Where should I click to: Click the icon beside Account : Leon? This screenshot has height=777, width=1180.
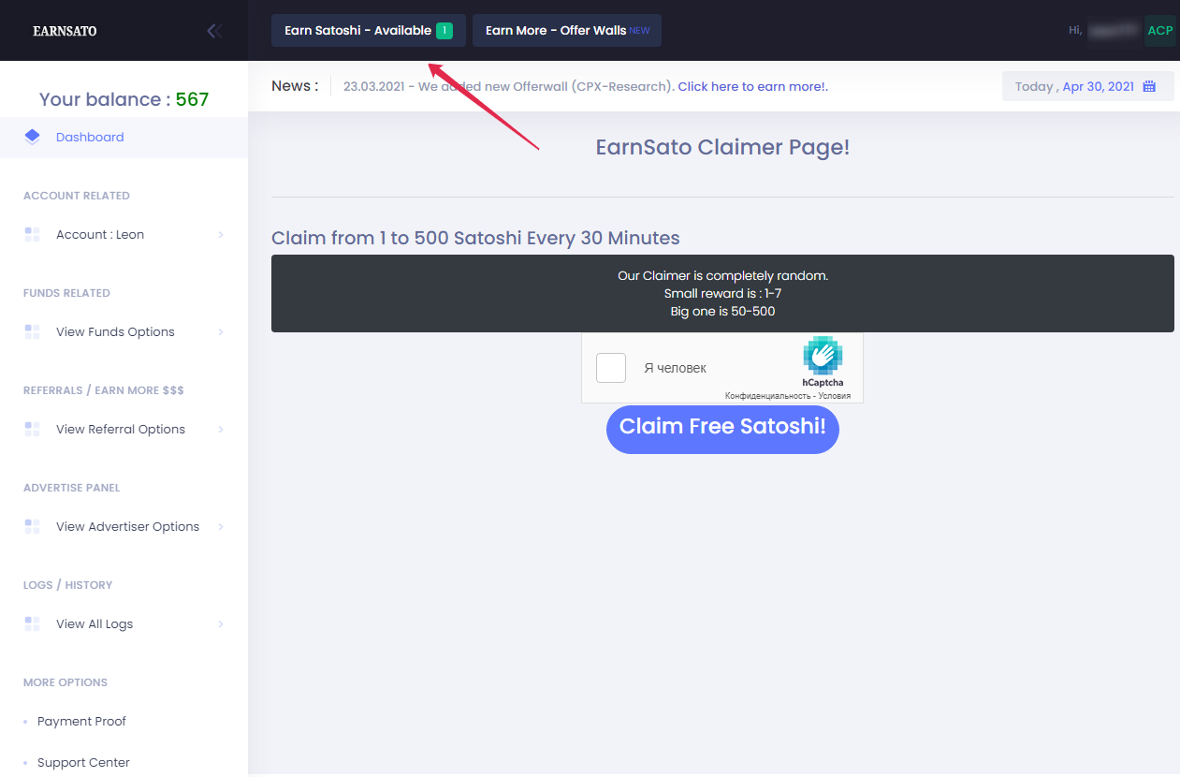coord(32,234)
